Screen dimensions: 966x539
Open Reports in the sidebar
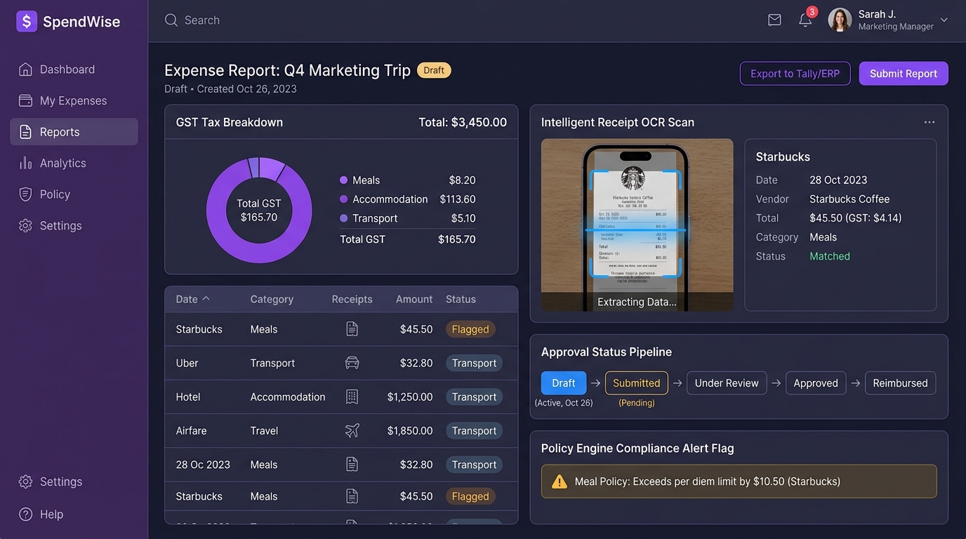(x=74, y=132)
